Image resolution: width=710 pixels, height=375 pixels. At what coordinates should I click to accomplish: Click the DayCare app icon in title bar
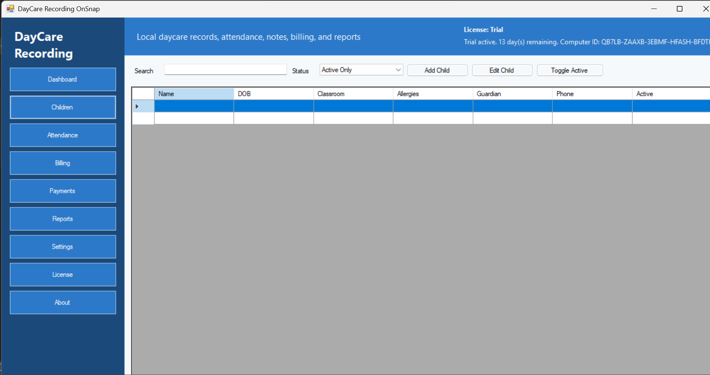(x=10, y=9)
